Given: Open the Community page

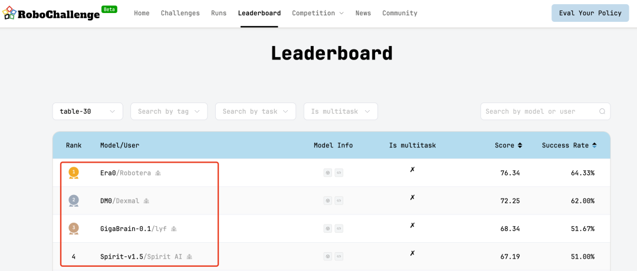Looking at the screenshot, I should click(400, 13).
